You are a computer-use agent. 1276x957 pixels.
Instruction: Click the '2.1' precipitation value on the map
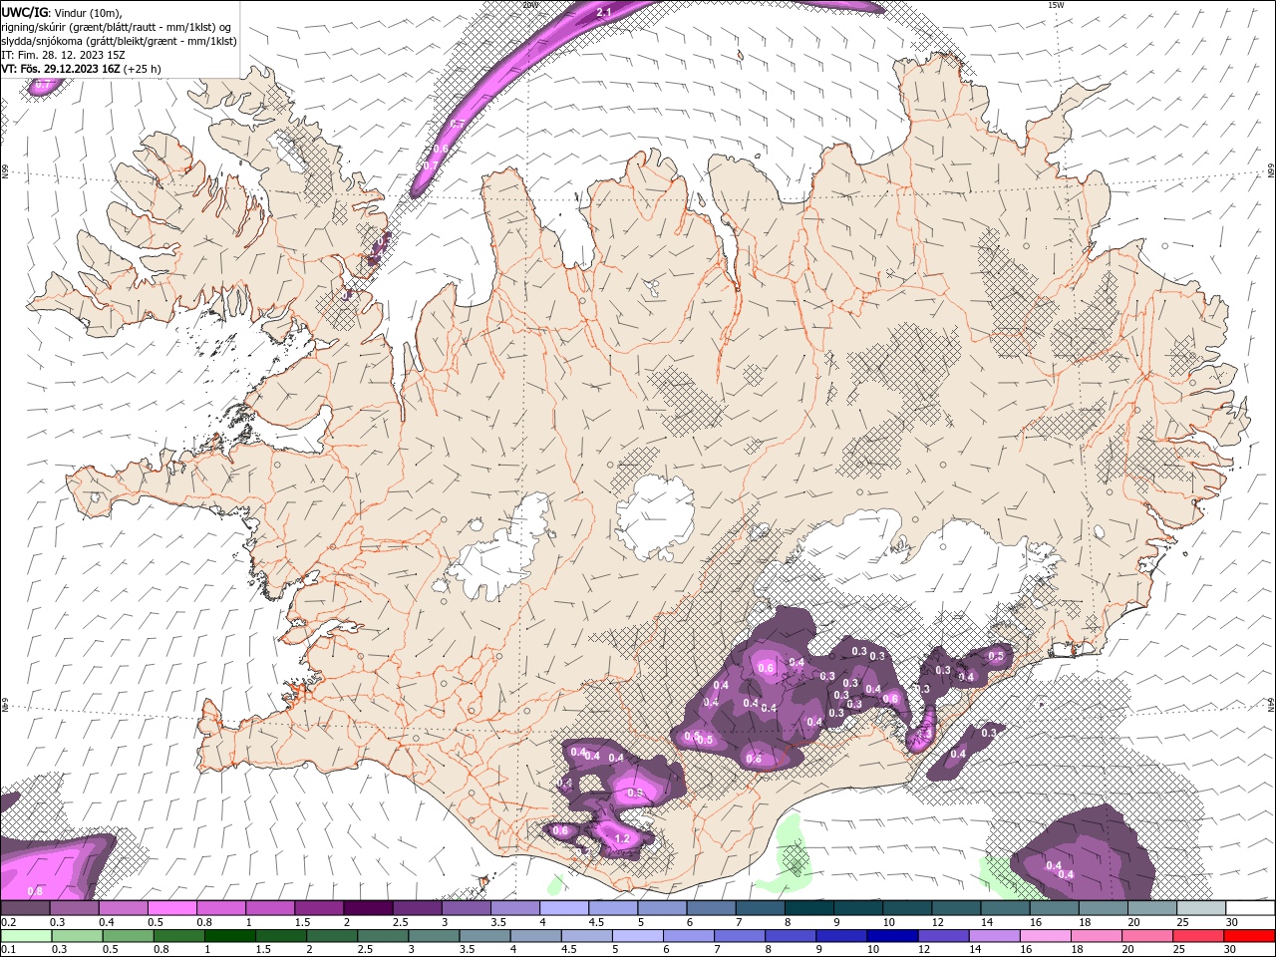pos(603,12)
